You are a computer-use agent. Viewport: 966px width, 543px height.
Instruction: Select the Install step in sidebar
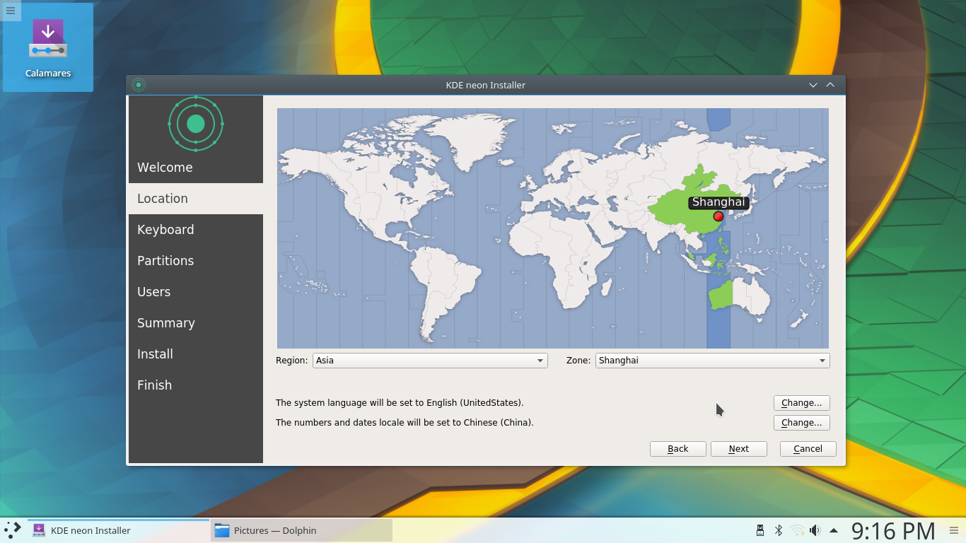[196, 354]
